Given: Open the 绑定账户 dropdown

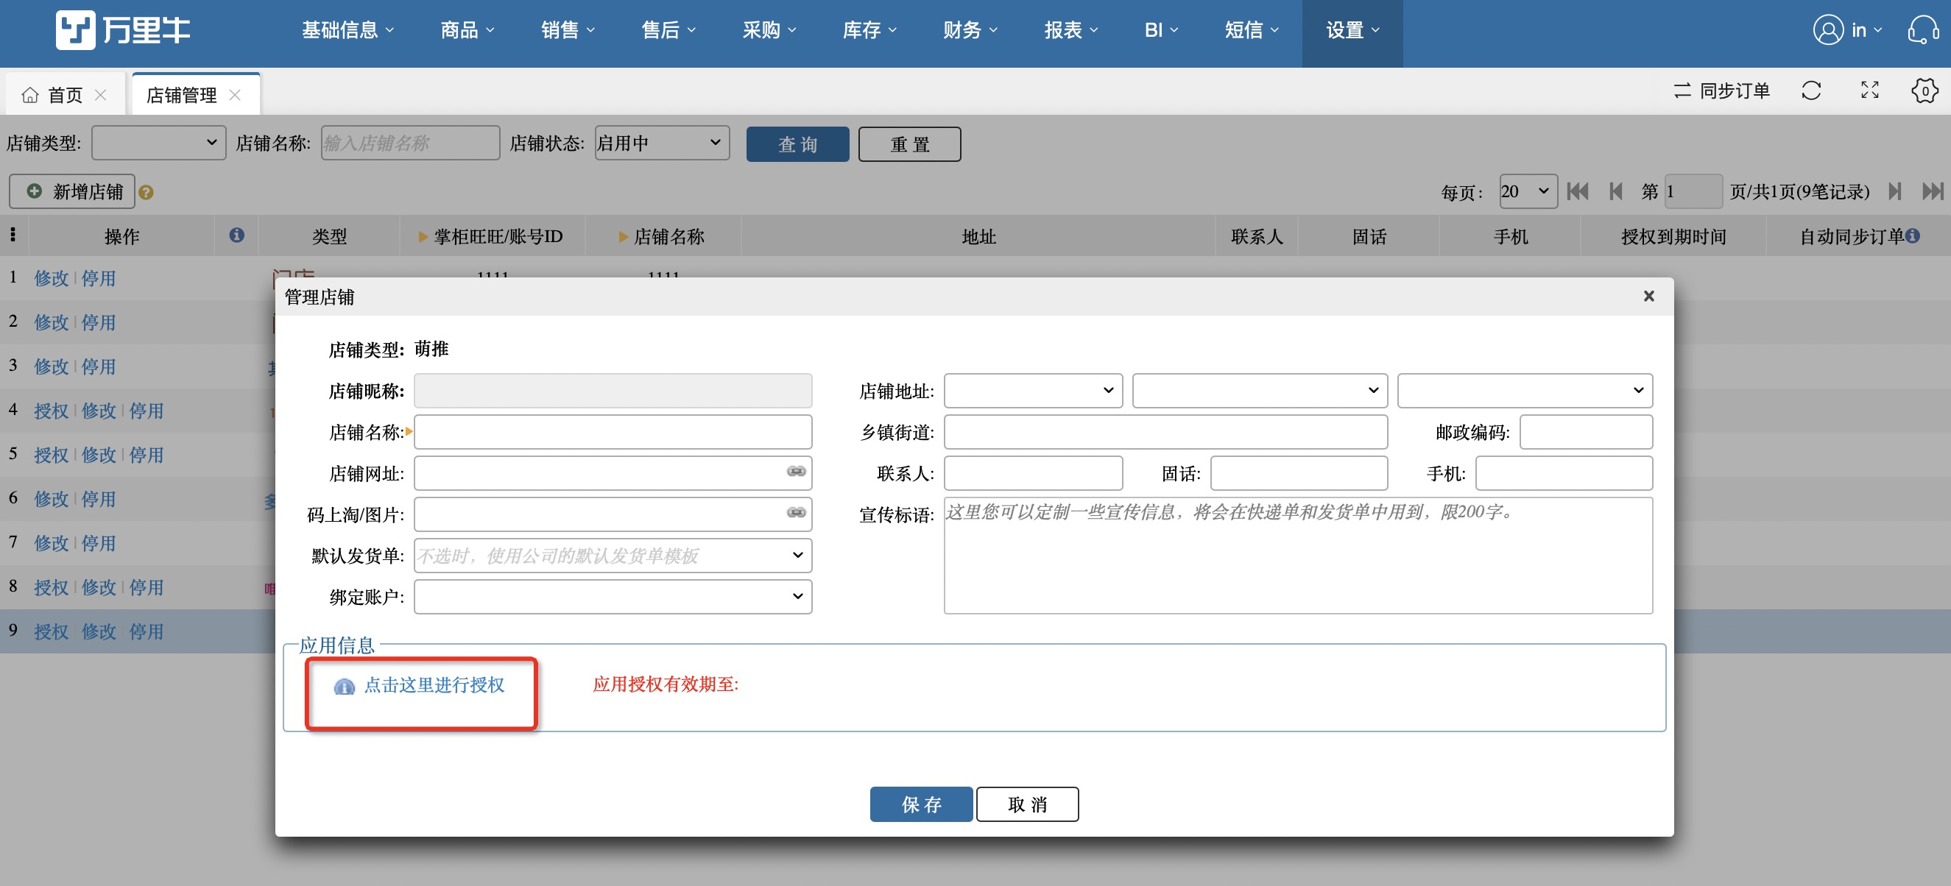Looking at the screenshot, I should pyautogui.click(x=613, y=597).
